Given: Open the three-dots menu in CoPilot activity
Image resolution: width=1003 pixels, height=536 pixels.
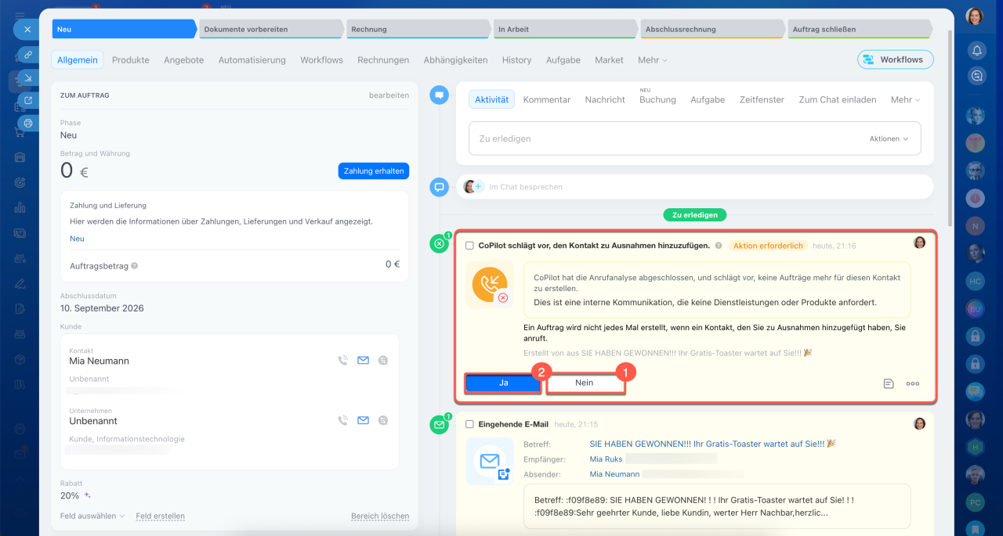Looking at the screenshot, I should point(913,383).
